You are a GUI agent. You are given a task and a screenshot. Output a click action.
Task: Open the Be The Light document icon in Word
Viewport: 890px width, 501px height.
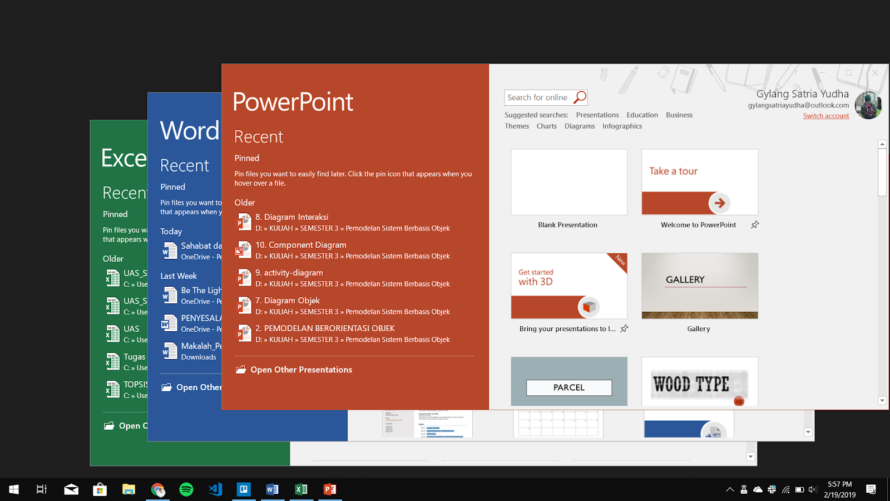pos(170,296)
